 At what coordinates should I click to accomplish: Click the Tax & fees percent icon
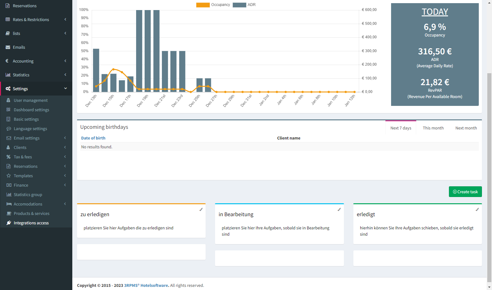[9, 157]
